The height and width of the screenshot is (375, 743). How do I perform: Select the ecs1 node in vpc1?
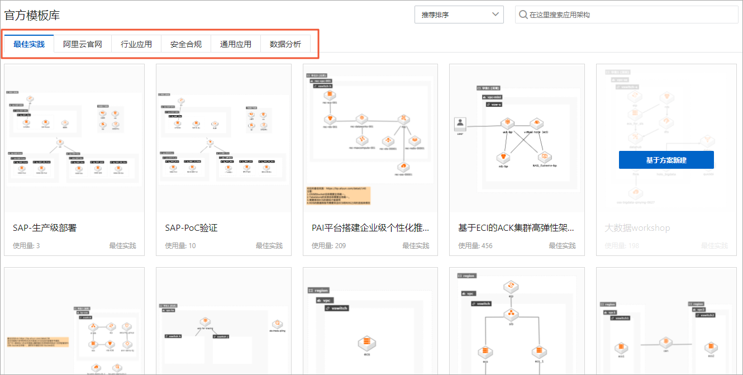(620, 349)
